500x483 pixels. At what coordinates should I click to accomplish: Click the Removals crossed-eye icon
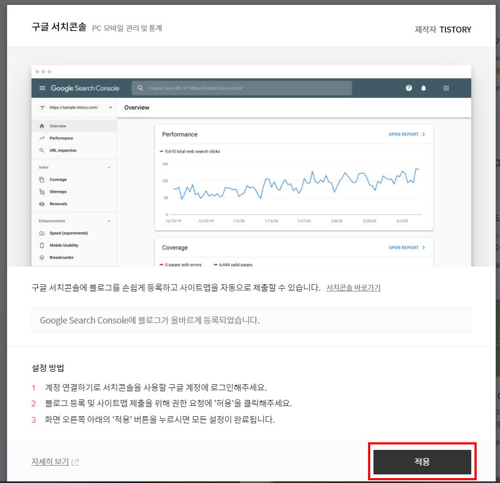(x=42, y=204)
